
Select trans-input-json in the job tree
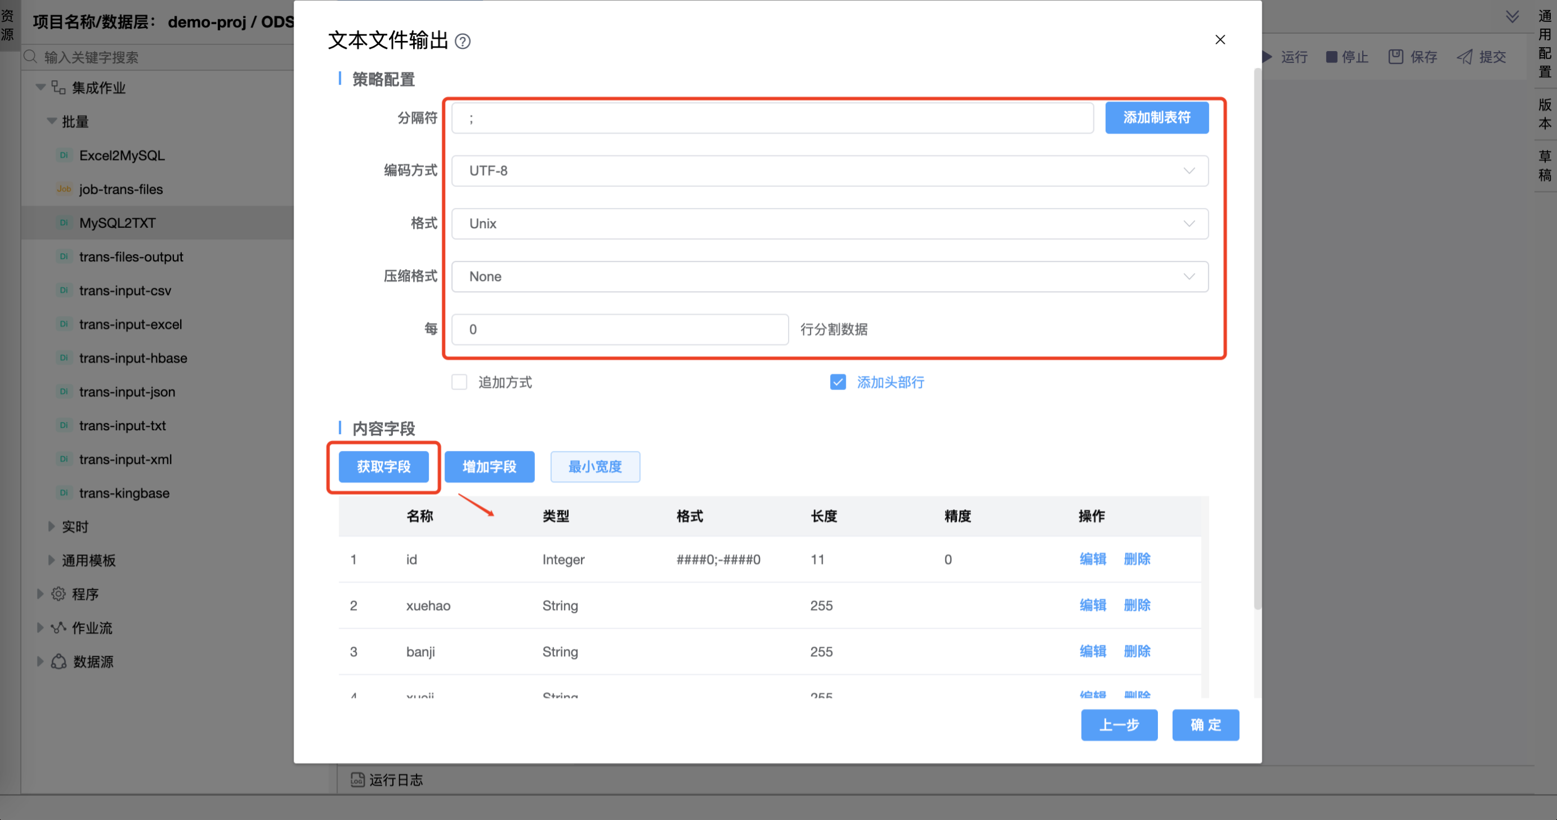pyautogui.click(x=127, y=392)
